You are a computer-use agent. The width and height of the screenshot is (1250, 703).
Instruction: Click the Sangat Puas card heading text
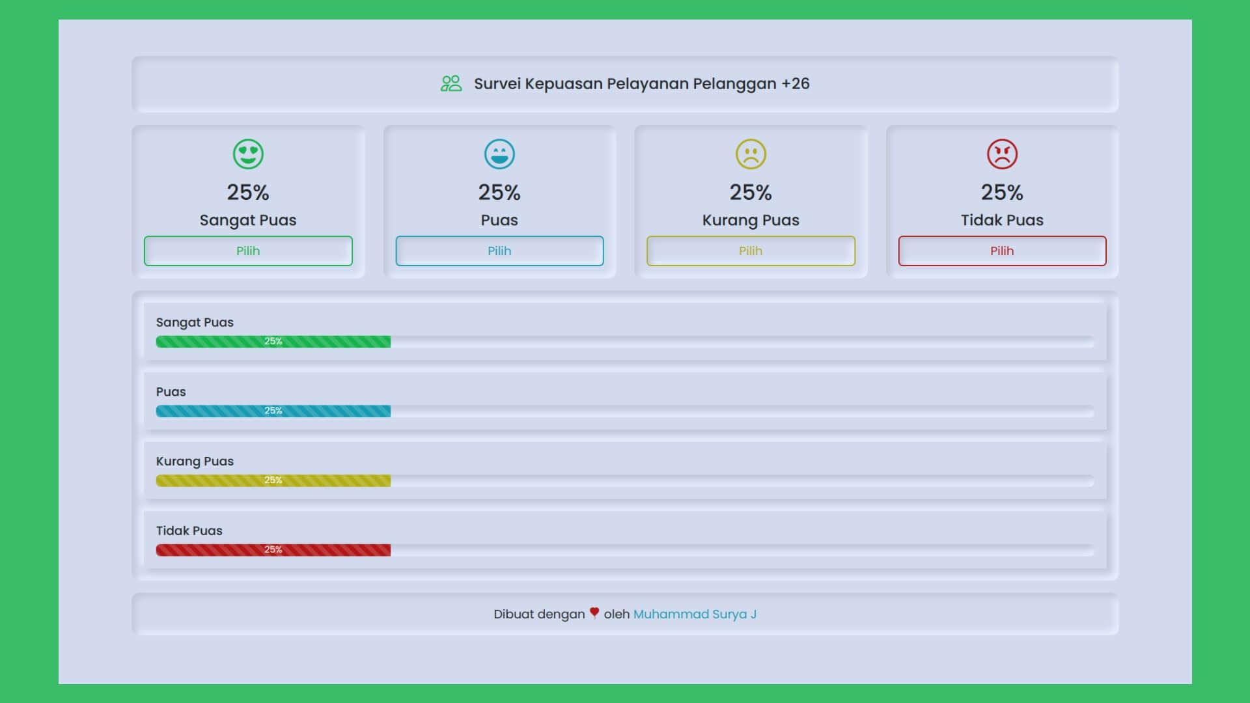pos(248,220)
